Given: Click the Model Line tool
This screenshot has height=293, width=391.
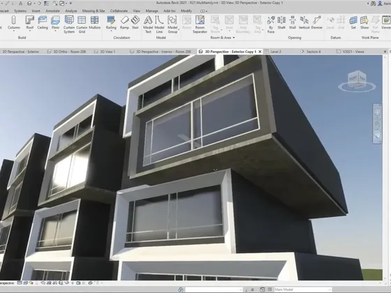Looking at the screenshot, I should [159, 24].
